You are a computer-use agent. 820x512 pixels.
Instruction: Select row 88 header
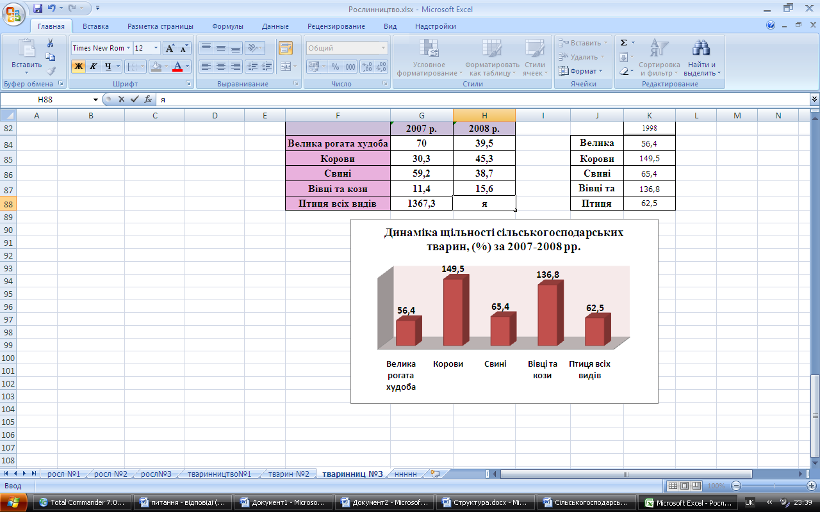pos(8,204)
